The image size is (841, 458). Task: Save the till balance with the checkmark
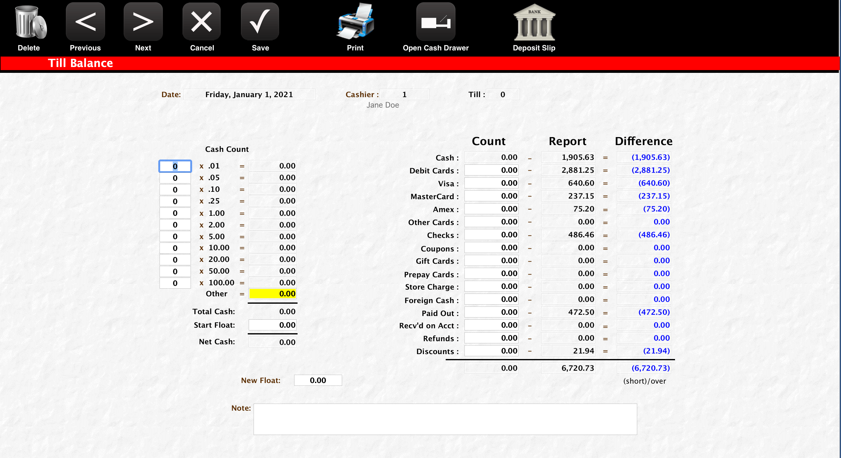(260, 22)
